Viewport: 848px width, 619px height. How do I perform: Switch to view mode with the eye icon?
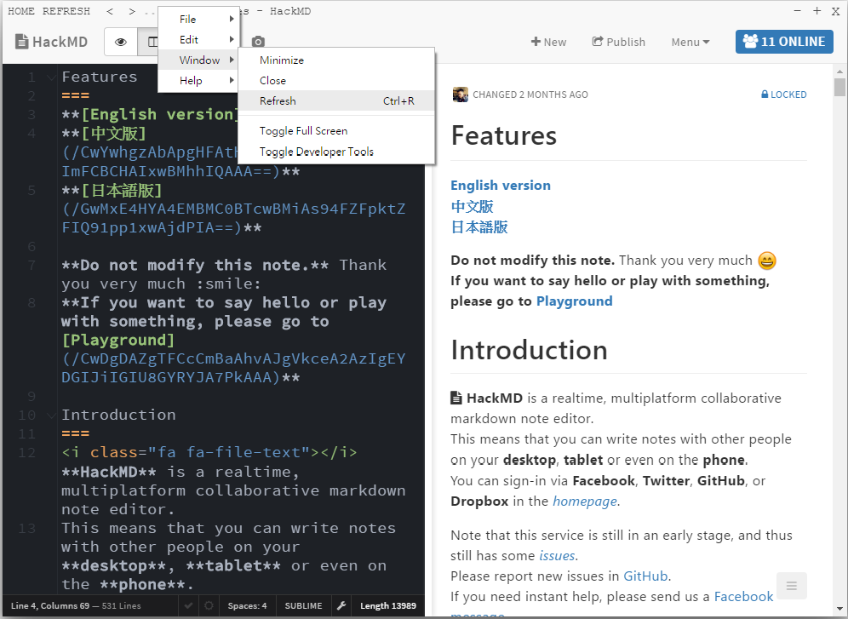click(x=121, y=42)
